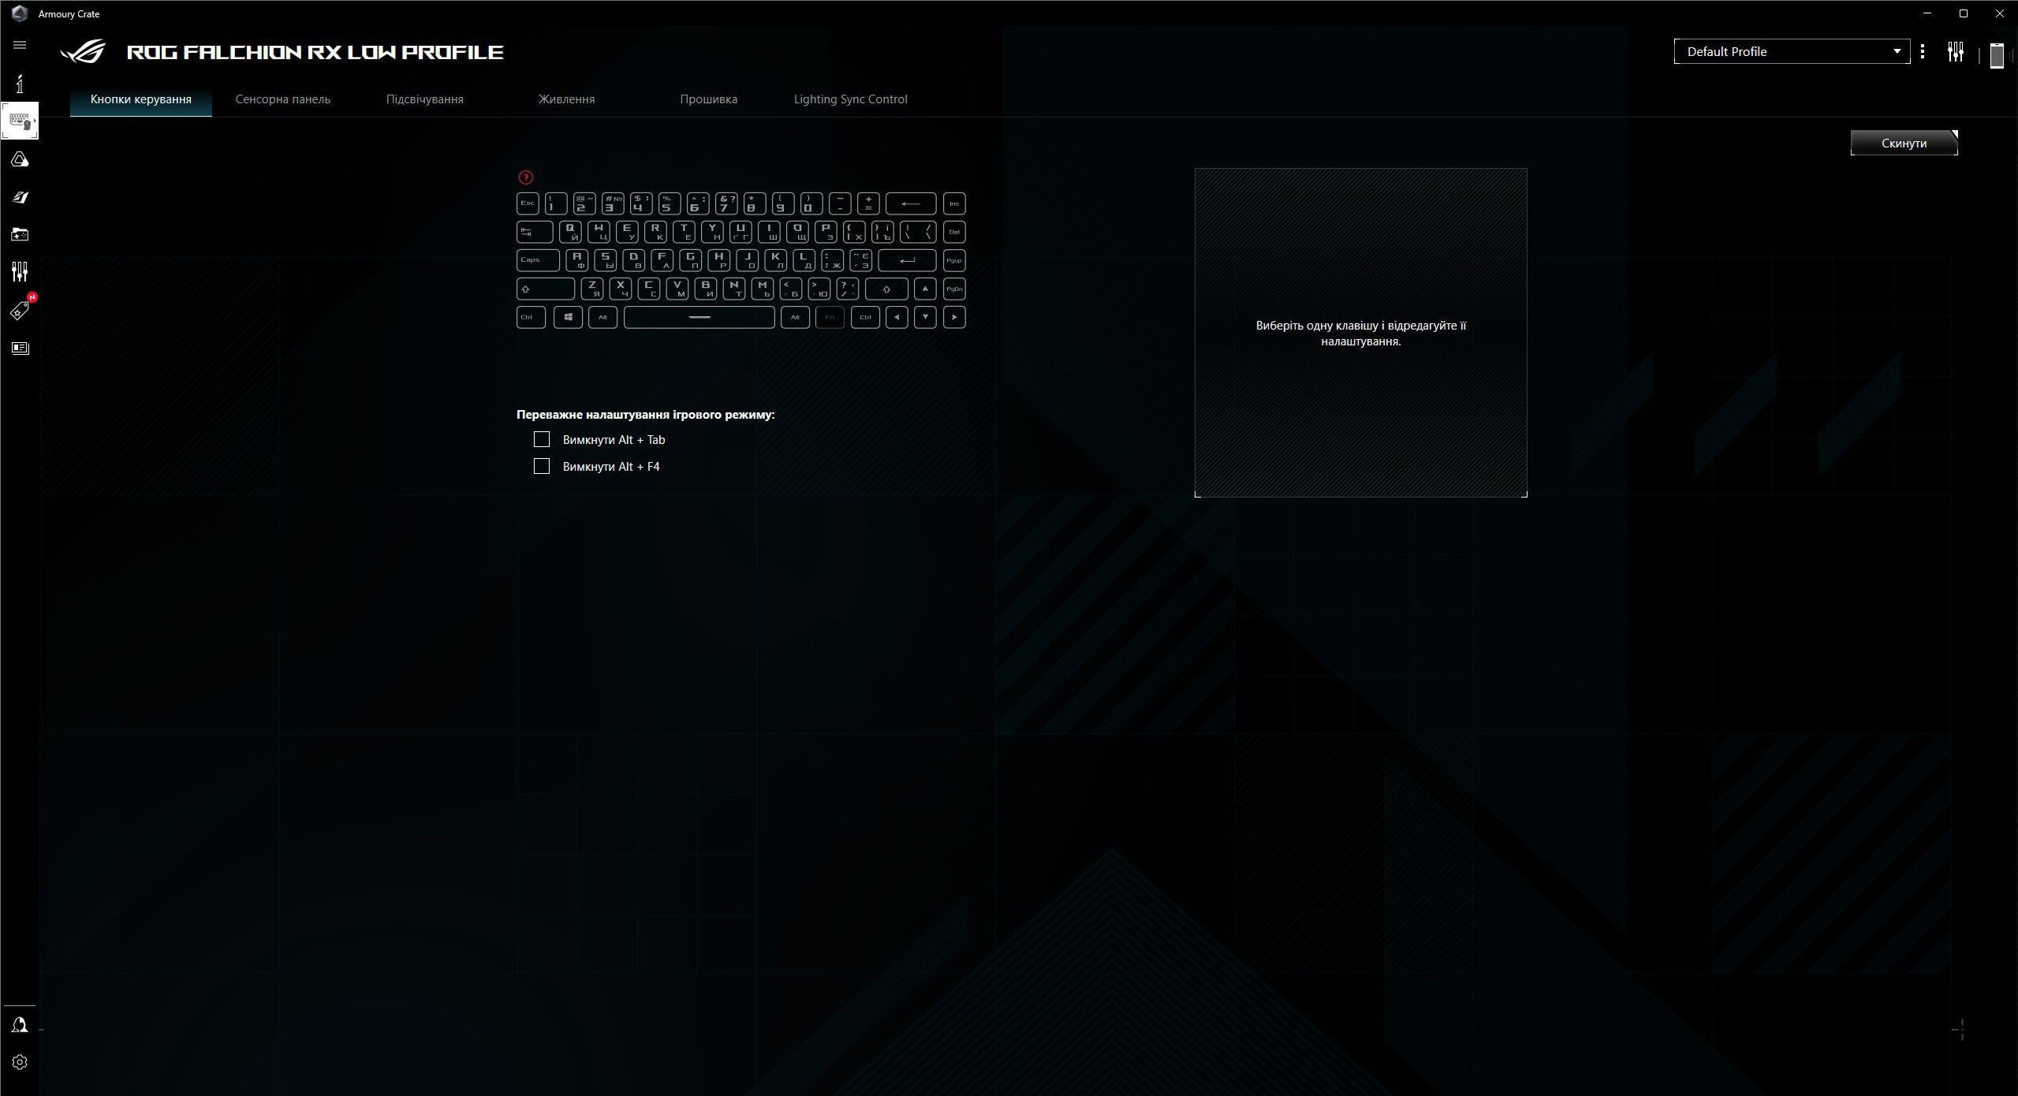
Task: Select the up arrow key on layout
Action: point(925,289)
